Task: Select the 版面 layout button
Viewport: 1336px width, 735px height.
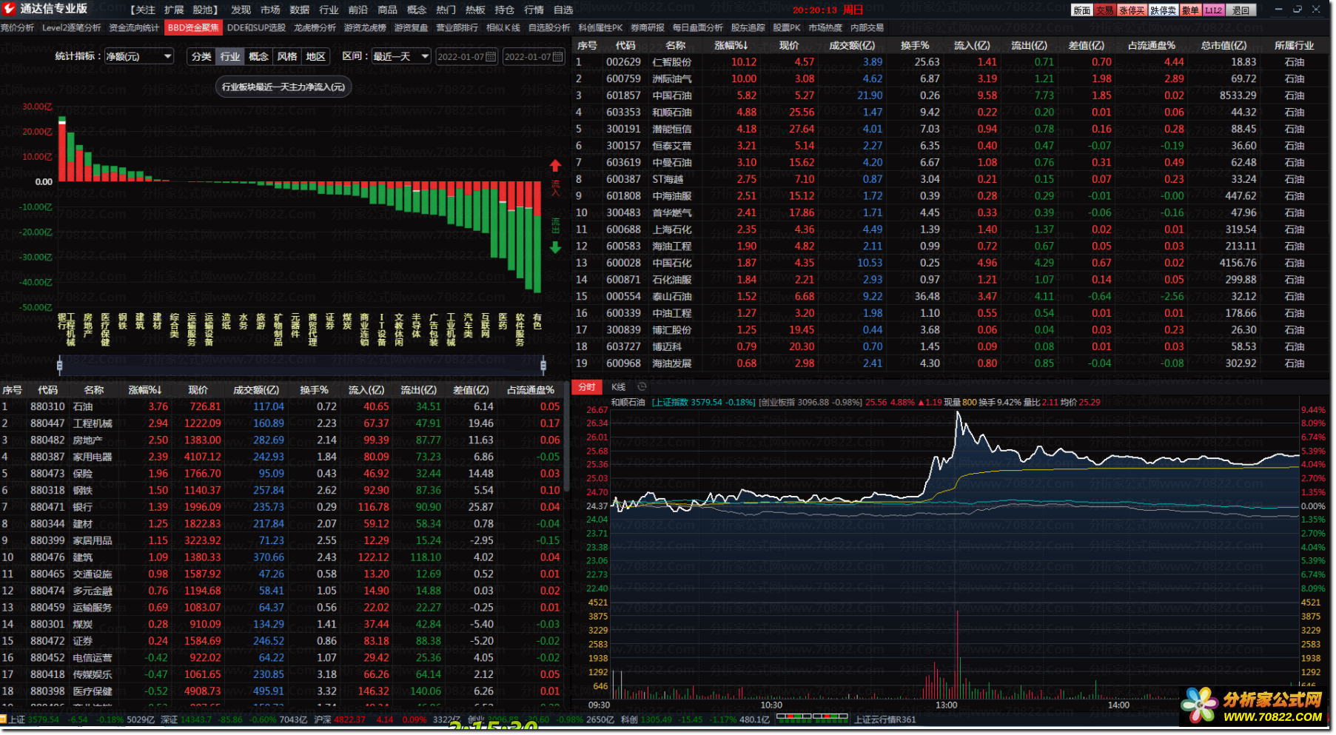Action: click(x=1082, y=10)
